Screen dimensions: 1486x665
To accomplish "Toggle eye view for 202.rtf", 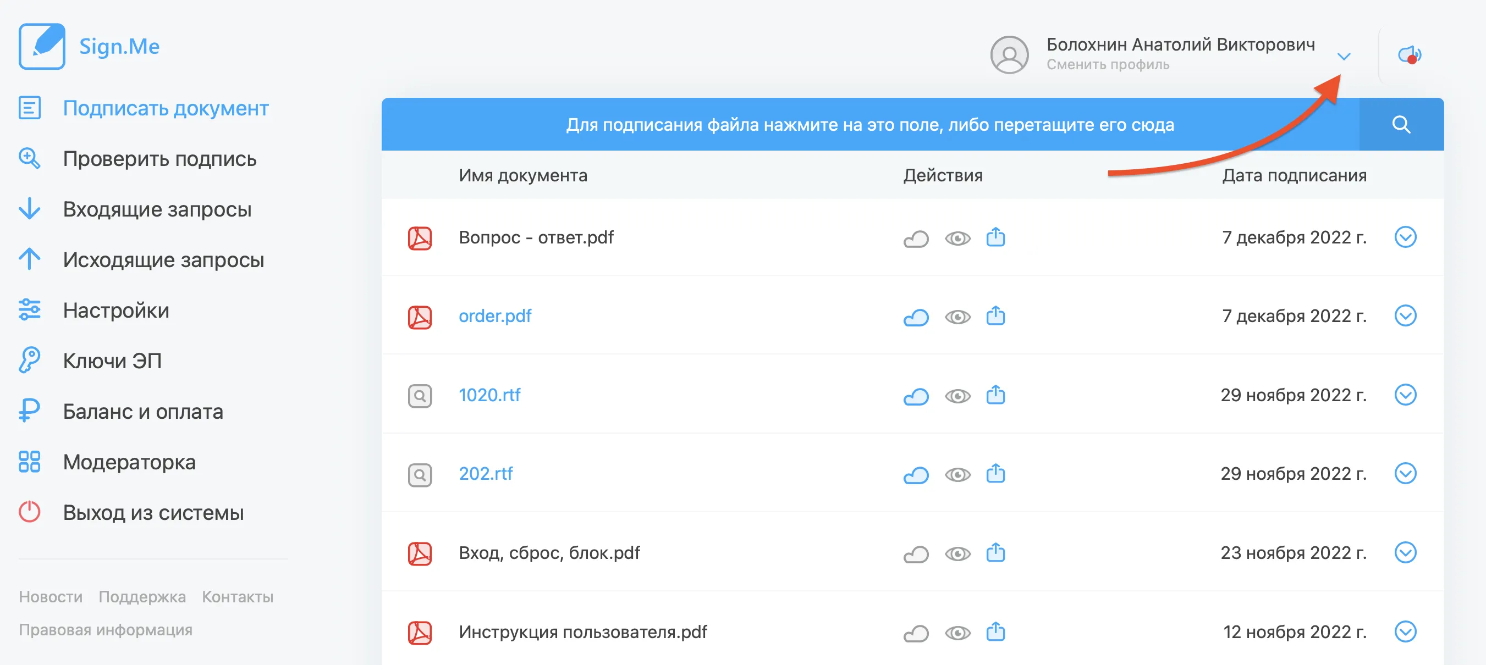I will [x=957, y=475].
